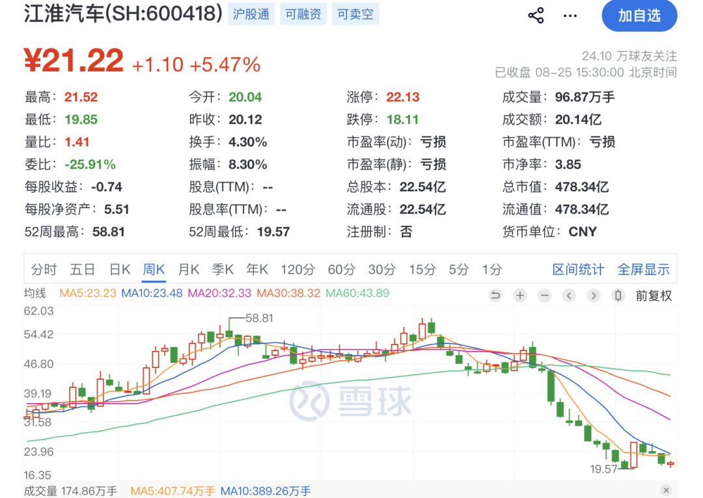703x498 pixels.
Task: Click the volume MA10:389.26万手 label
Action: coord(266,491)
